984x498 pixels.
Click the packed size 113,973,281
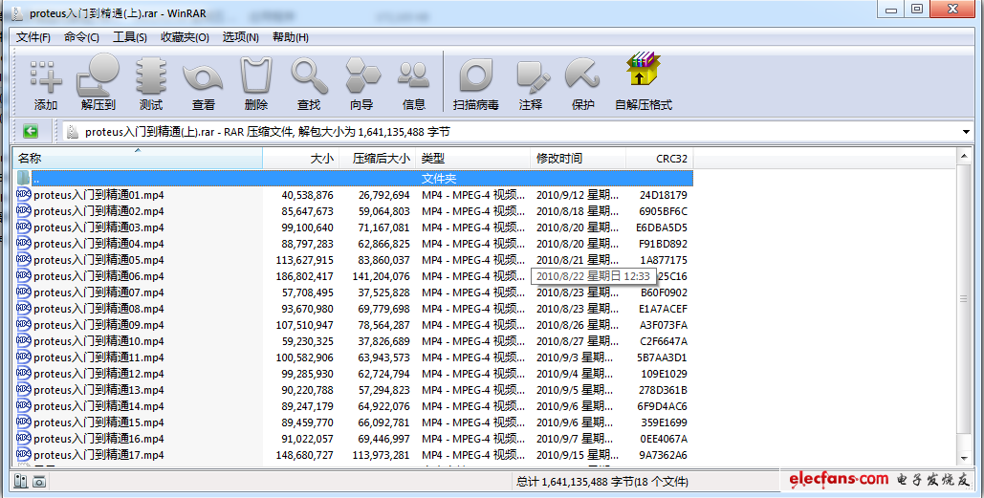(381, 455)
